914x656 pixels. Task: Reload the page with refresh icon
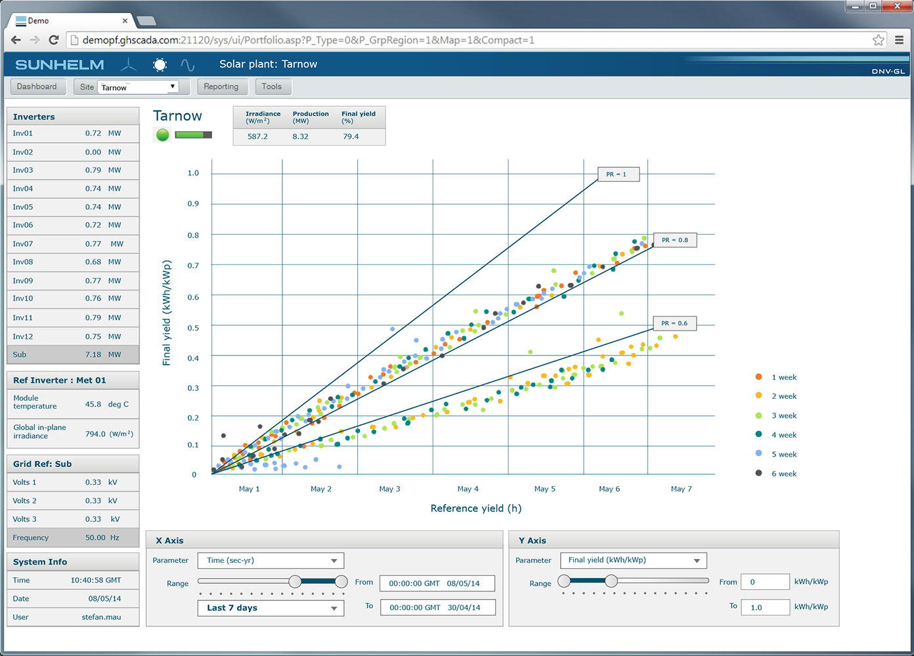coord(54,40)
